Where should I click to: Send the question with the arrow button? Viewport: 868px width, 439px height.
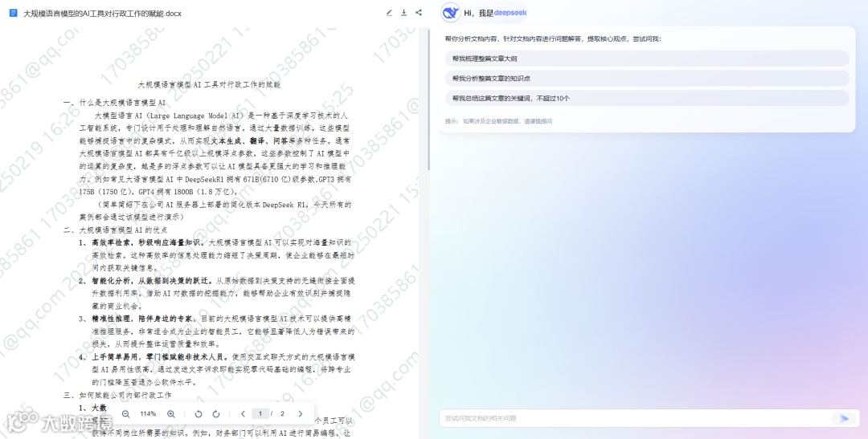844,419
